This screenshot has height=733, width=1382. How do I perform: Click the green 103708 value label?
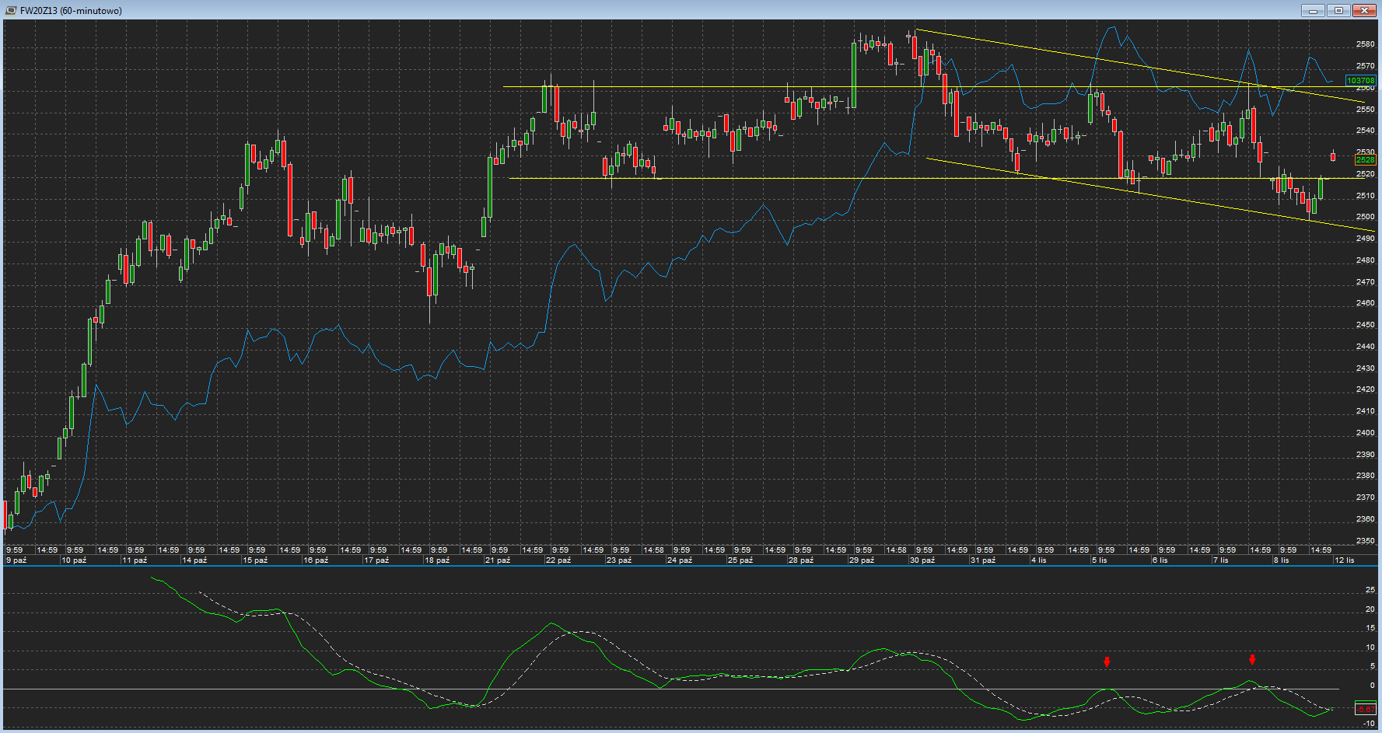coord(1360,80)
